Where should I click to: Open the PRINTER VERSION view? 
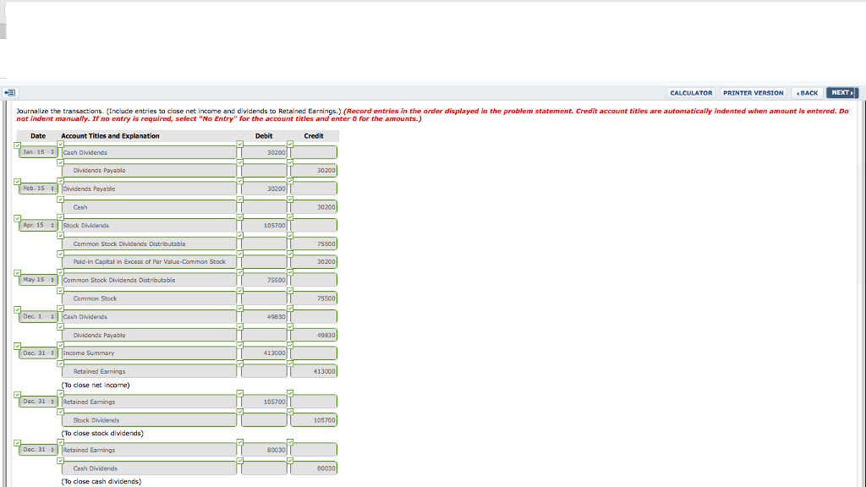[753, 93]
